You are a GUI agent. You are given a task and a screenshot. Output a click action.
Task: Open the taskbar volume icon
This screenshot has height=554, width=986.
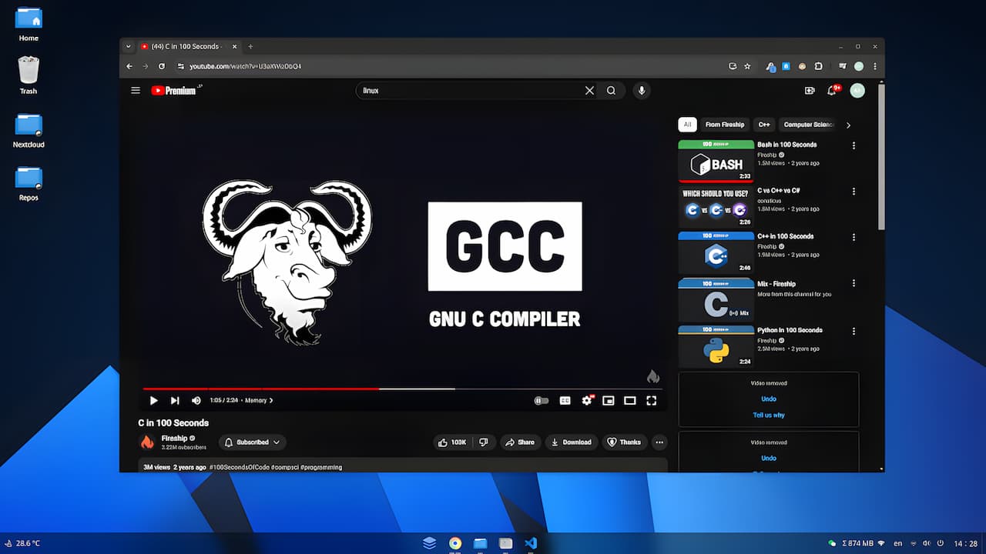point(928,543)
